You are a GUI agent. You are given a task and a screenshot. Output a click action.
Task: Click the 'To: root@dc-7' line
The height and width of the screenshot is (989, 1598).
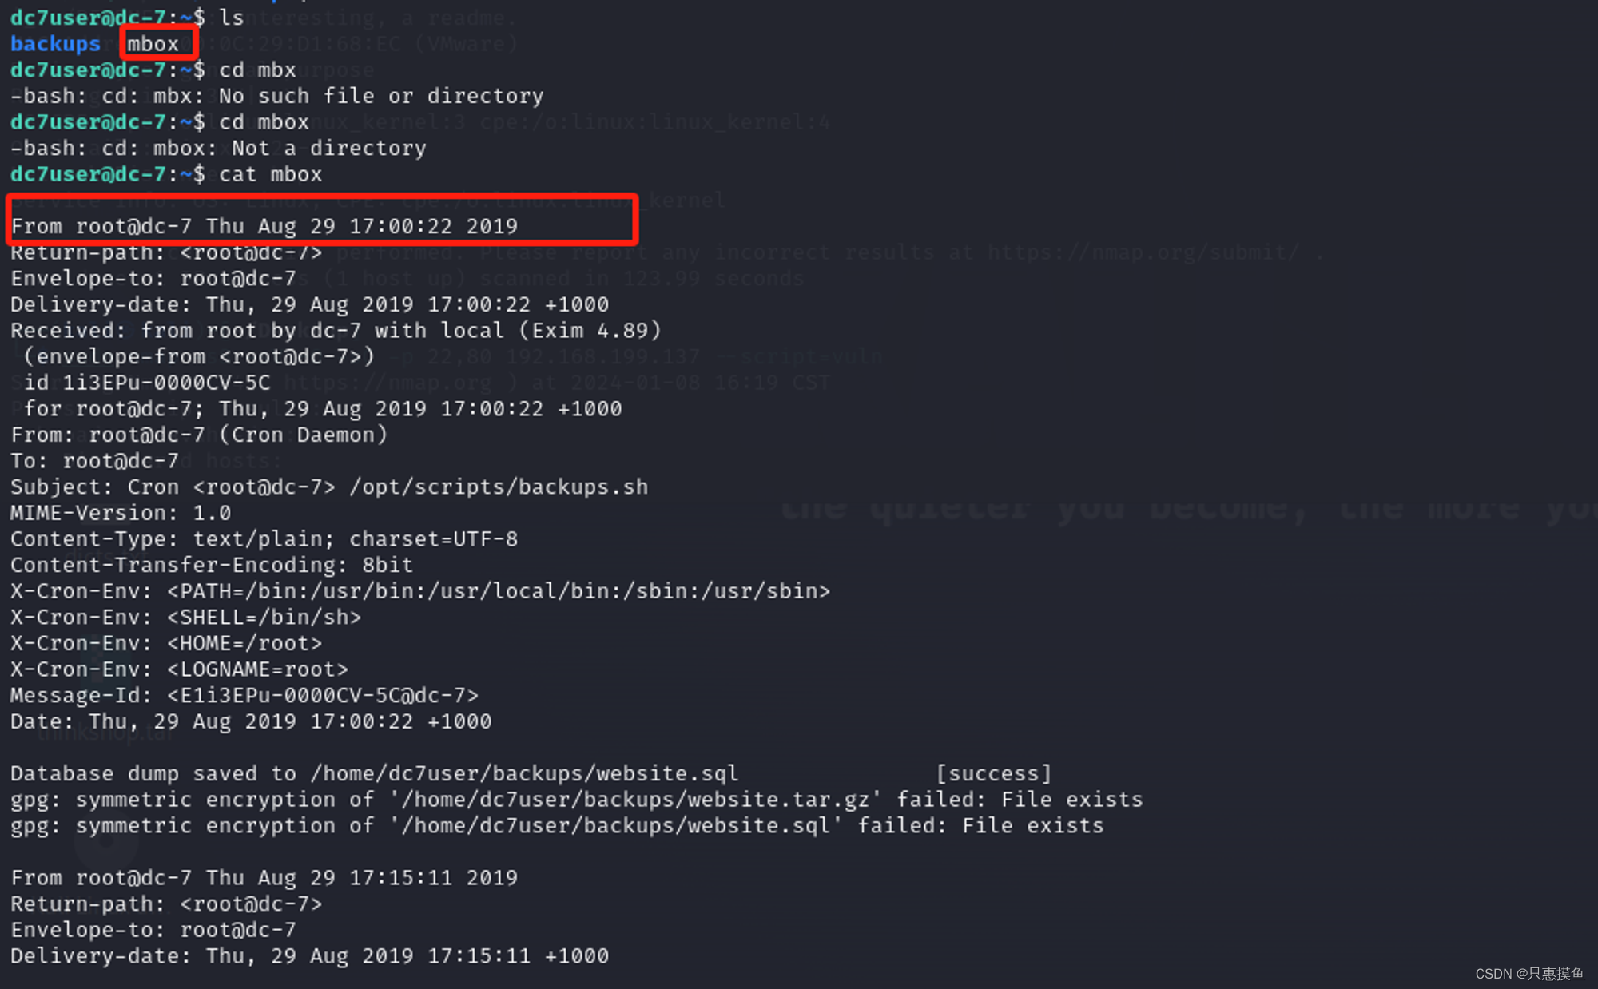[x=94, y=461]
